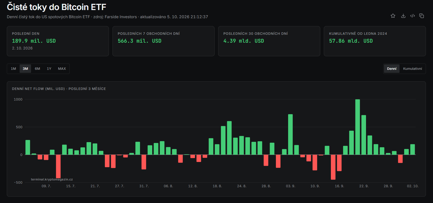Click the y-axis label -500
Screen dimensions: 433x203
pyautogui.click(x=18, y=183)
